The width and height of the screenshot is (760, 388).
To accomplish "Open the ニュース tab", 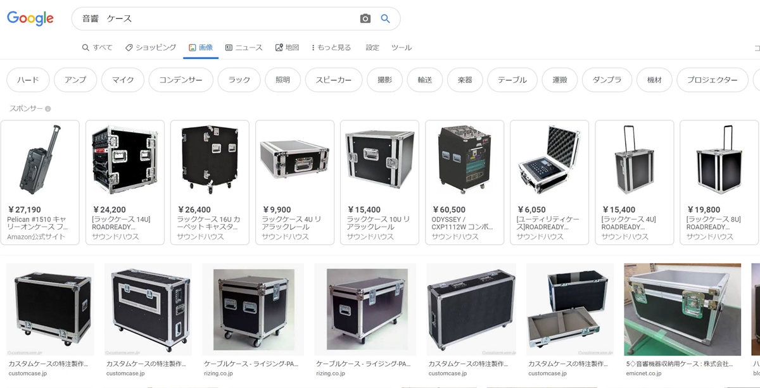I will click(244, 47).
